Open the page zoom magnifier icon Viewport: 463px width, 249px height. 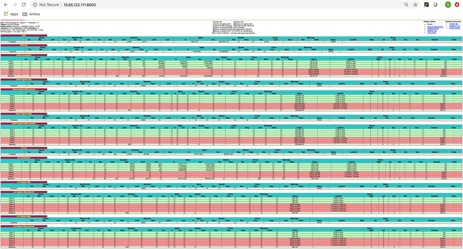click(x=407, y=5)
